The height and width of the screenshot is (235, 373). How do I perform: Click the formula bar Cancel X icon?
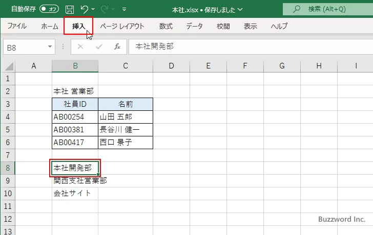pos(80,46)
